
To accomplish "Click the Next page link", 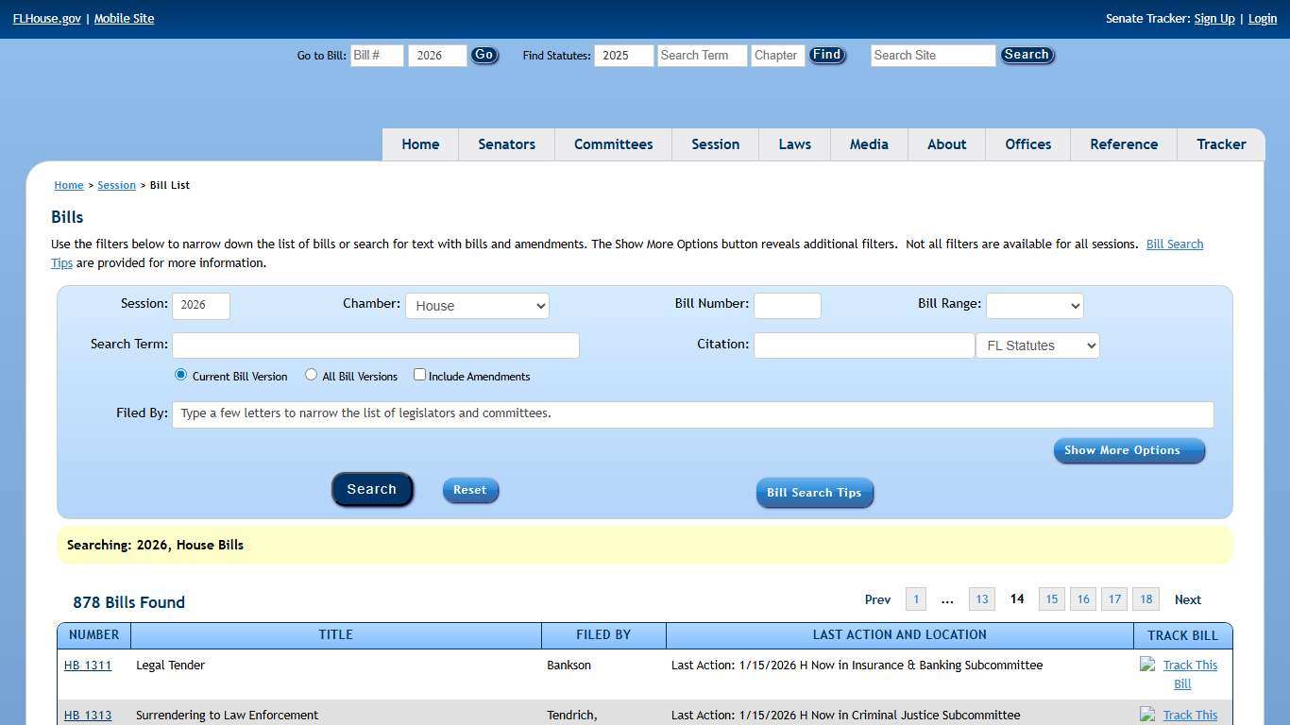I will [1187, 599].
